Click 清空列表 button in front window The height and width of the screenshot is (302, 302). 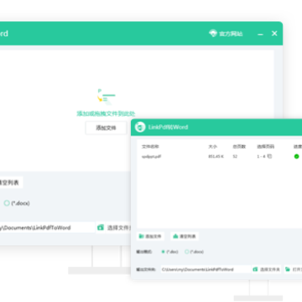pos(185,237)
